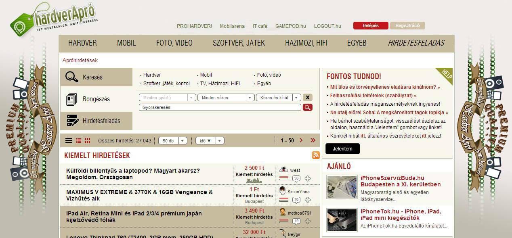Jump to last page with double arrow
Image resolution: width=512 pixels, height=238 pixels.
pos(313,140)
